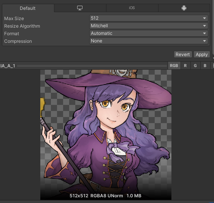This screenshot has width=214, height=203.
Task: Click the IA_A_1 preview title
Action: click(8, 66)
